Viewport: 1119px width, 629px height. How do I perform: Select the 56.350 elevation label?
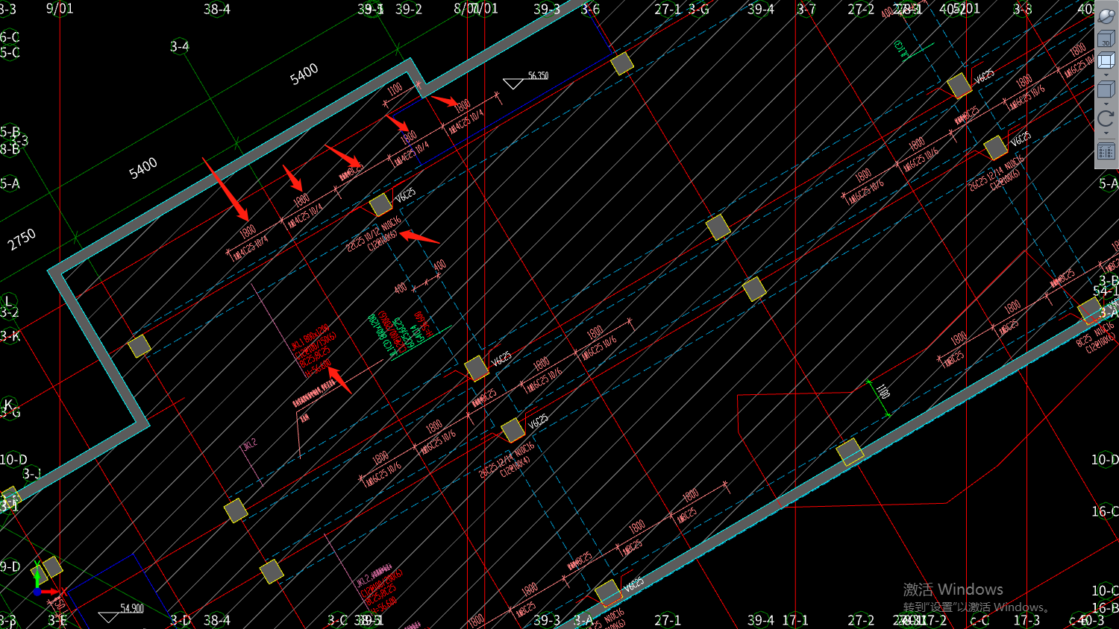click(538, 75)
